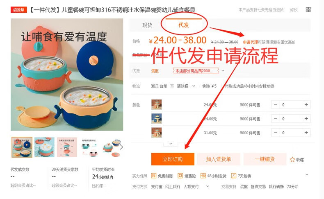
Task: Click the 立即订购 button
Action: (x=173, y=159)
